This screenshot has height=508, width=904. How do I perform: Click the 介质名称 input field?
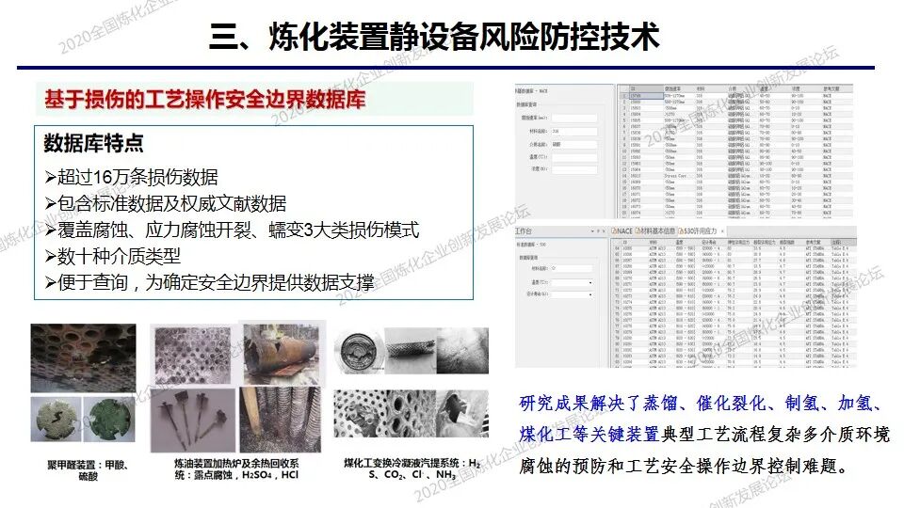pos(574,145)
